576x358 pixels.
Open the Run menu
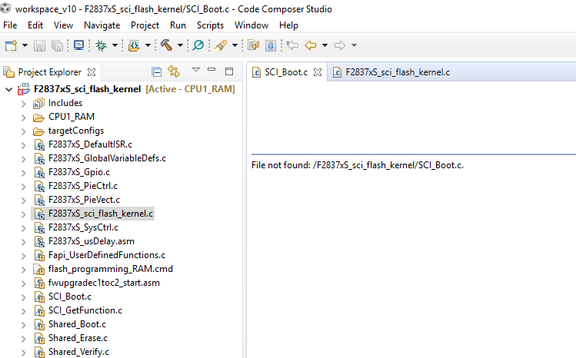(x=178, y=25)
